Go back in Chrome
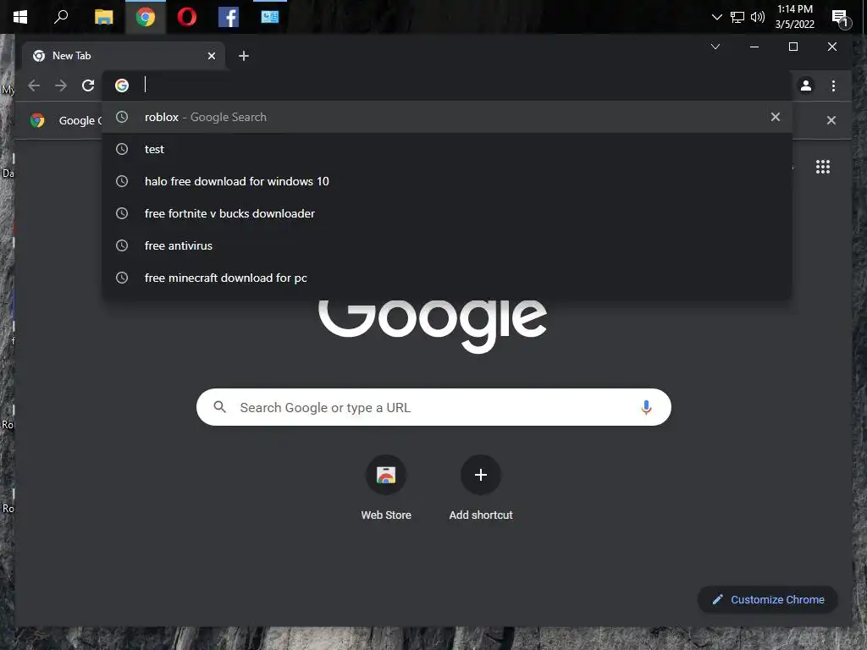The width and height of the screenshot is (867, 650). [34, 85]
